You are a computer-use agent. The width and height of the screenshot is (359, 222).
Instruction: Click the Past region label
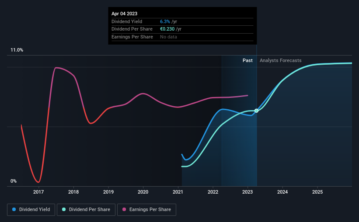(247, 60)
